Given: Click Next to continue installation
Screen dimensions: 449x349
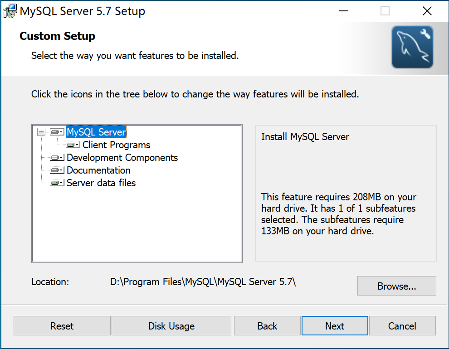Looking at the screenshot, I should tap(334, 325).
